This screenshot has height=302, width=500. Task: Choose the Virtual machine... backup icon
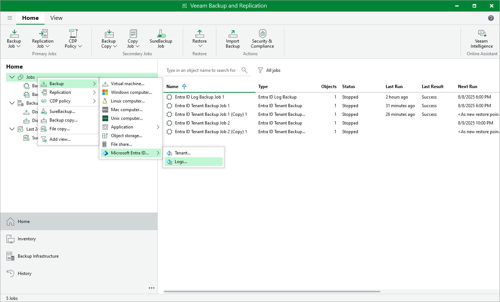[105, 84]
